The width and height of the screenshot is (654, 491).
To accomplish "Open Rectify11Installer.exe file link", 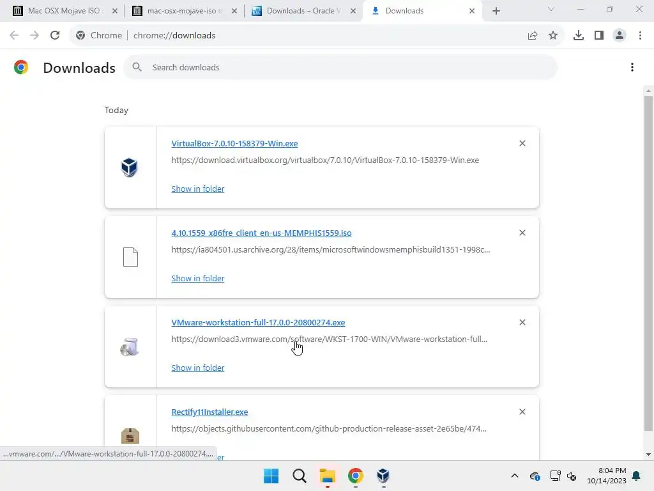I will (x=209, y=412).
